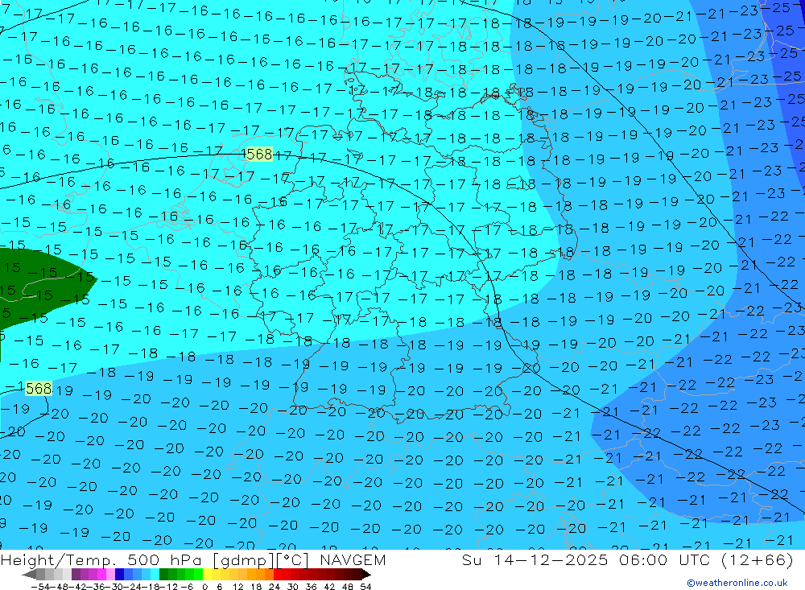Click the "-54" value on the legend scale
The image size is (805, 590).
[41, 587]
